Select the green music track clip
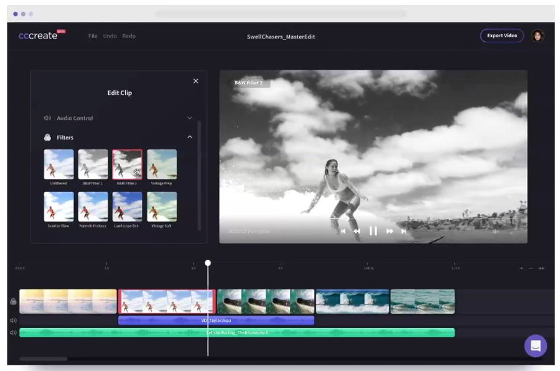Image resolution: width=560 pixels, height=371 pixels. point(237,332)
